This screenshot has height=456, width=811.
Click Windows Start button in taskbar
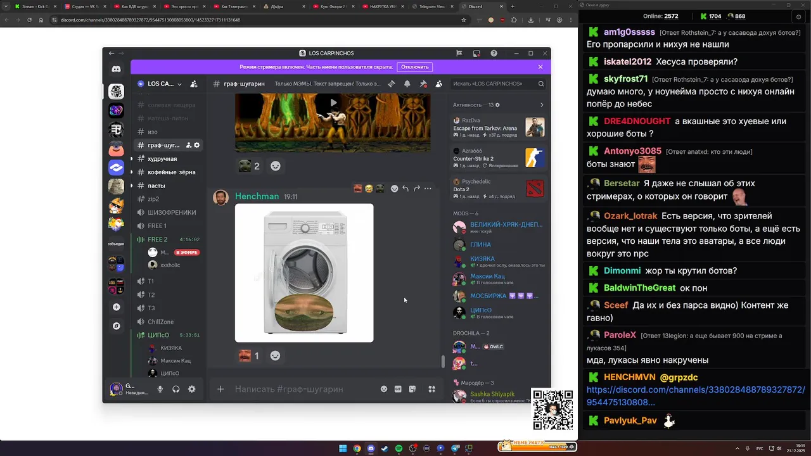343,448
